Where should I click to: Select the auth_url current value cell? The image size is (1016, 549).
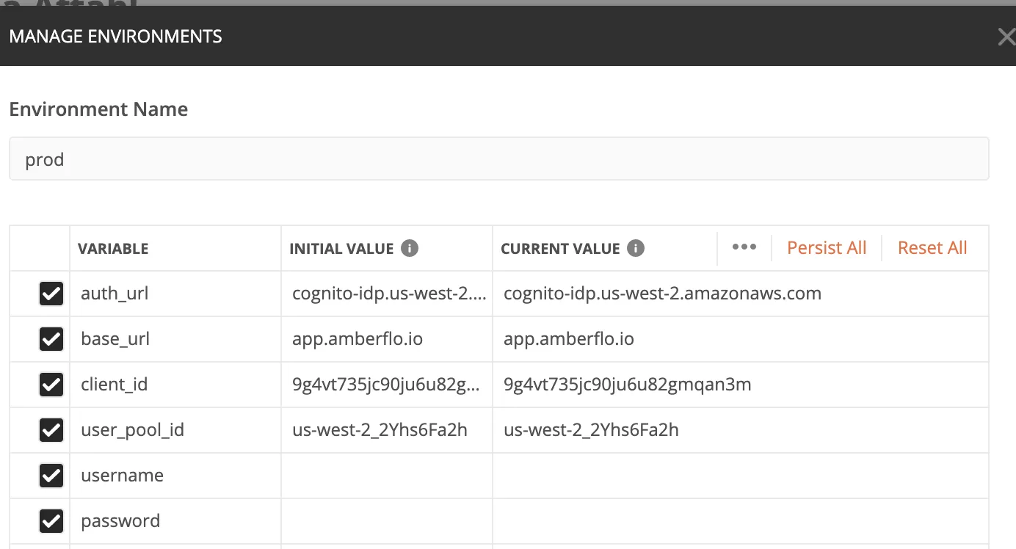click(x=741, y=294)
